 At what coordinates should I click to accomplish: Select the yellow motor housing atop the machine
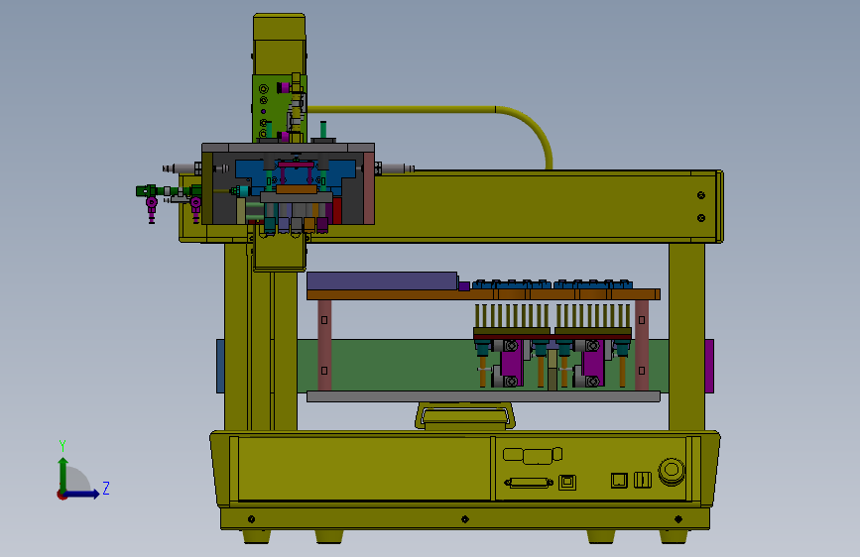tap(279, 44)
